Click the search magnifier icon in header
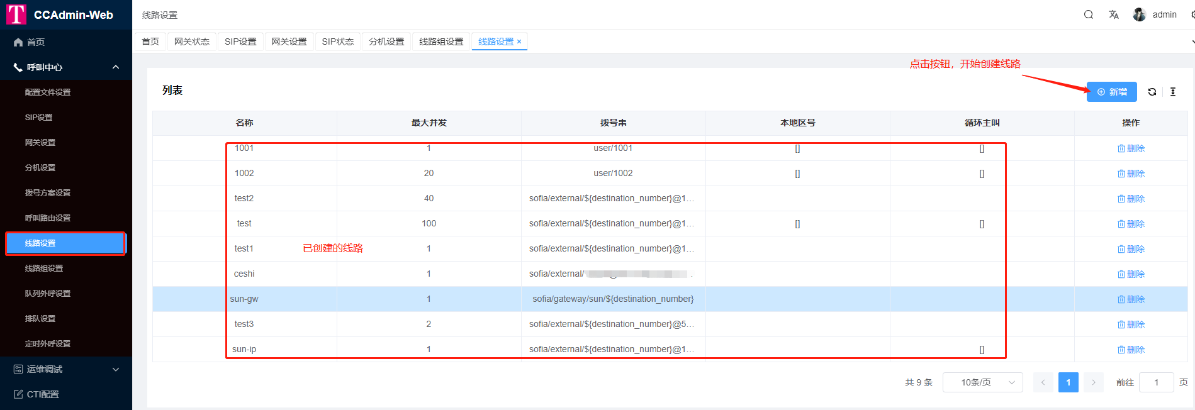1195x410 pixels. click(x=1088, y=14)
